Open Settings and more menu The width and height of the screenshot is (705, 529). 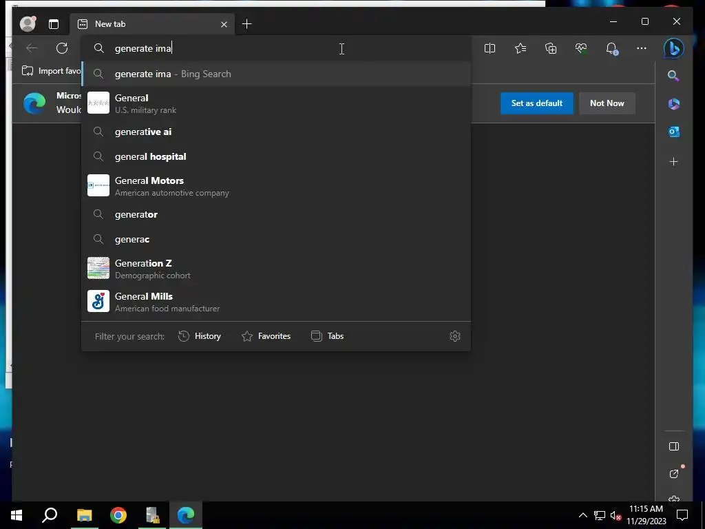(642, 48)
